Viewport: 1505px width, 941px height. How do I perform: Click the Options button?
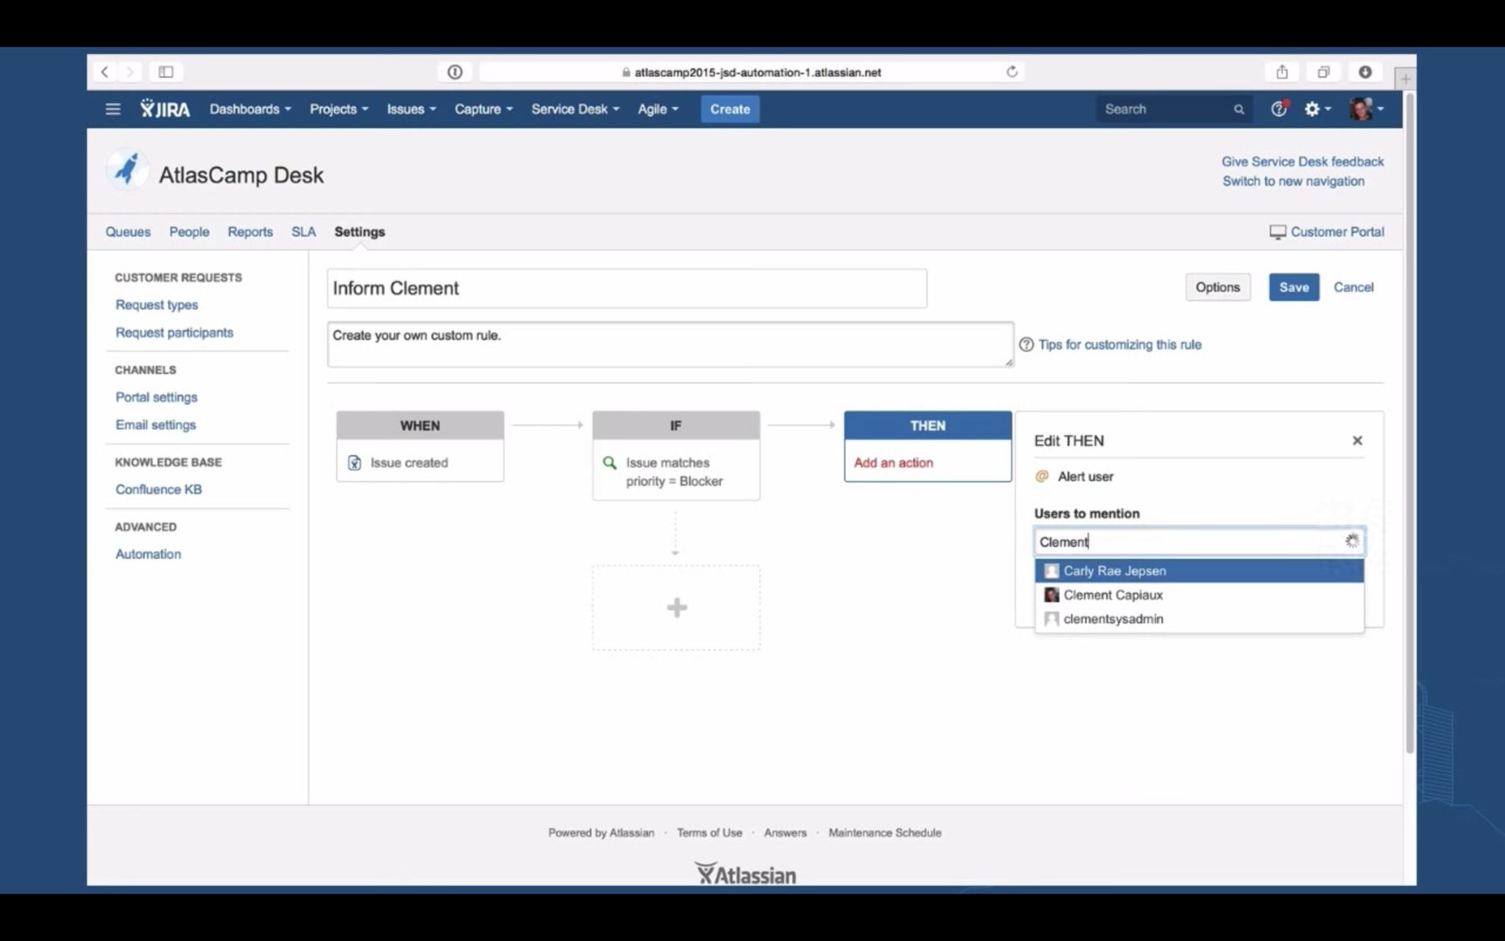point(1217,287)
